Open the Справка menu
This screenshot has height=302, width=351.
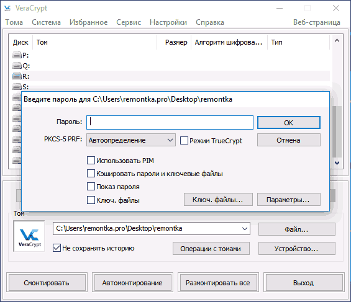(x=210, y=22)
